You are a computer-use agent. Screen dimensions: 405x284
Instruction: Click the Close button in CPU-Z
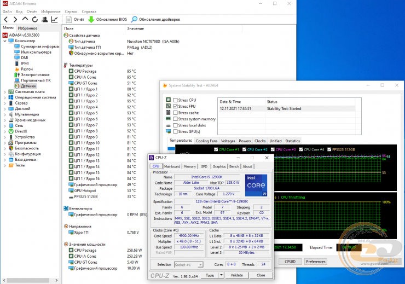261,275
